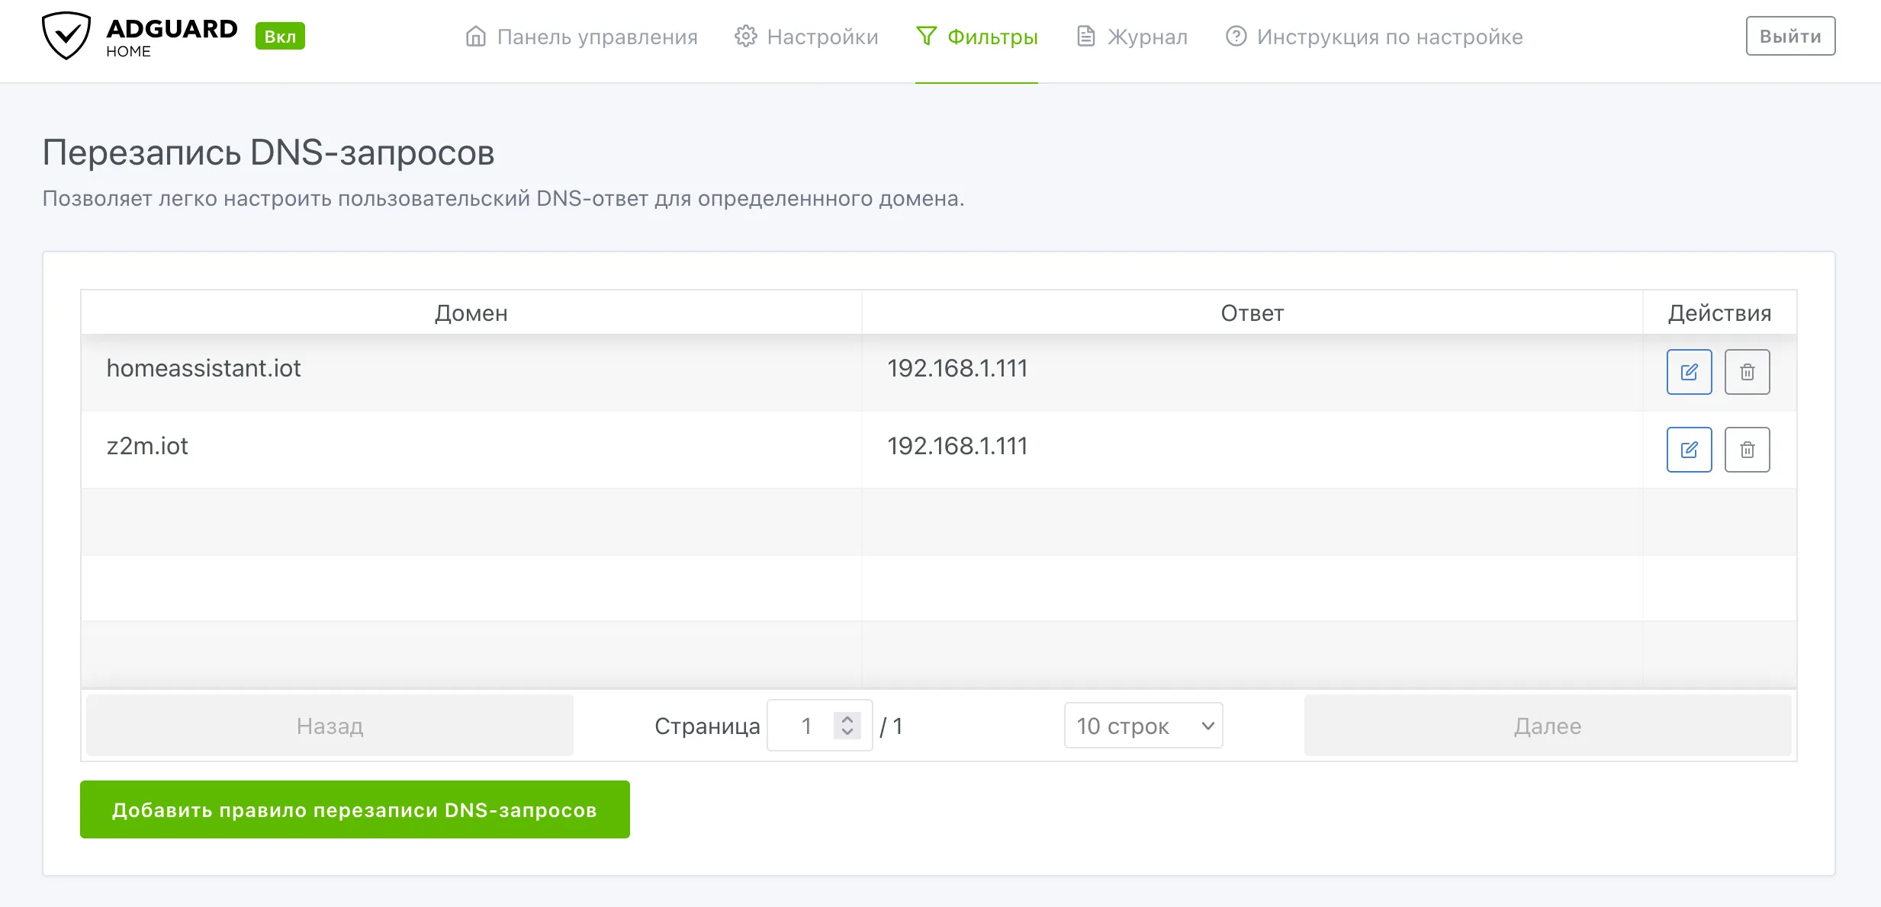Sort by the Ответ column header

[1252, 312]
